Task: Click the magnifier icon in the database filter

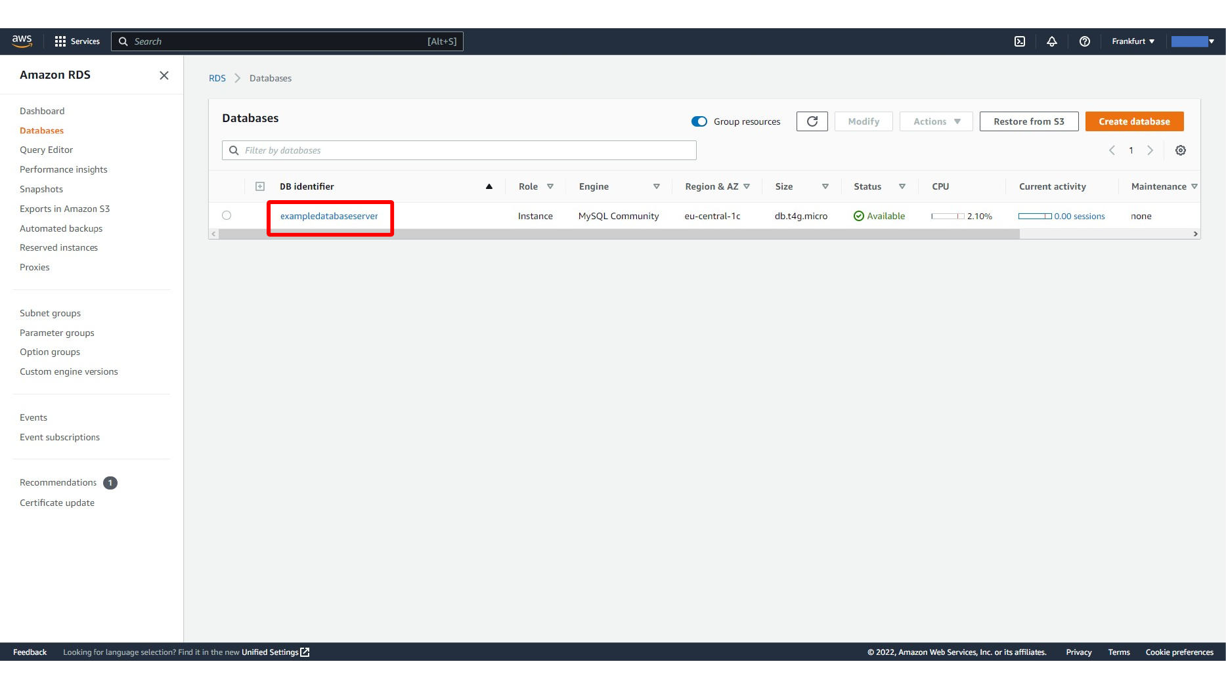Action: pos(234,150)
